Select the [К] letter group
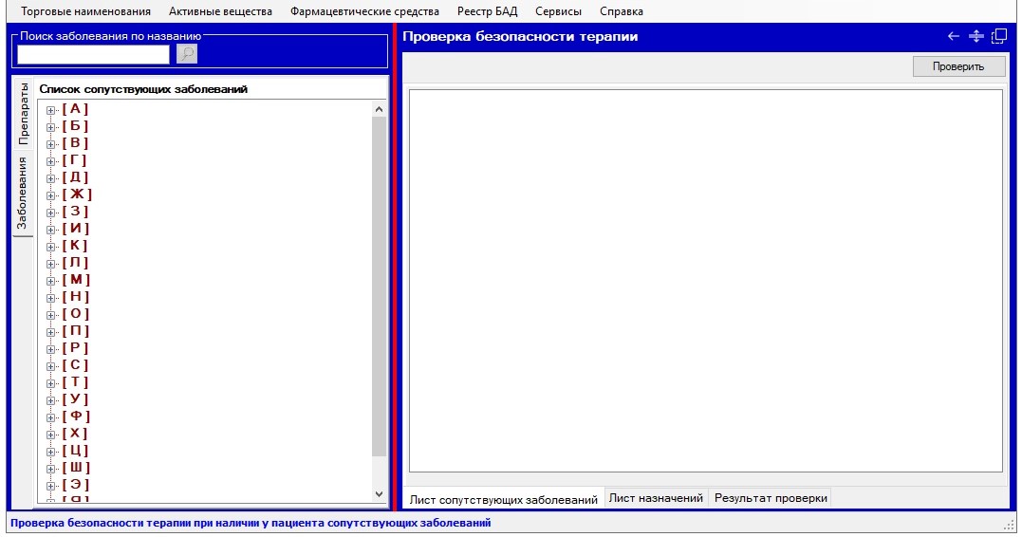 75,246
